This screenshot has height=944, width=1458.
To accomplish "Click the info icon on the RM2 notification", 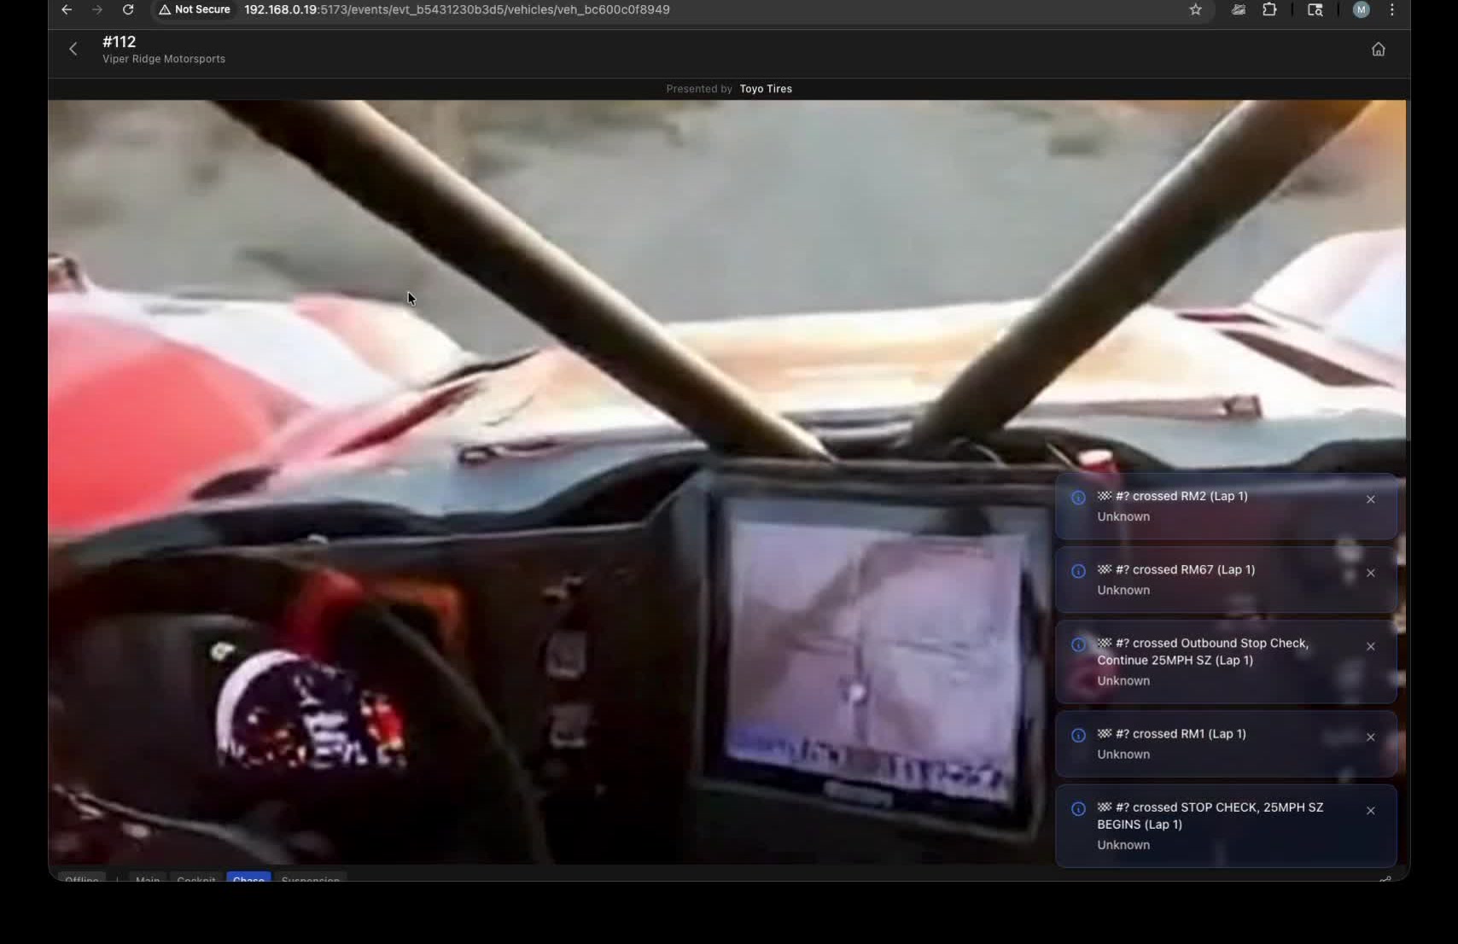I will [1076, 498].
